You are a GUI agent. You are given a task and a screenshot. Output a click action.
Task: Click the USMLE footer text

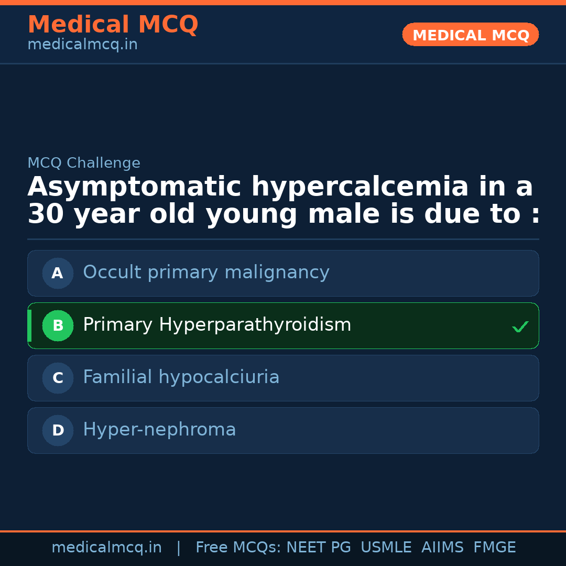tap(386, 548)
